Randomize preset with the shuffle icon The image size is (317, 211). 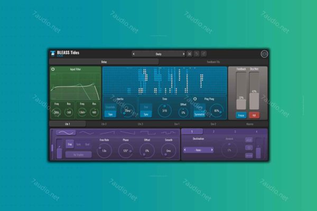(x=190, y=54)
